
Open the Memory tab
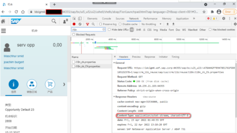coord(166,19)
